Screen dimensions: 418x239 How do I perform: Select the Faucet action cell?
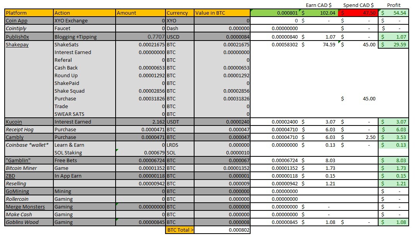85,29
